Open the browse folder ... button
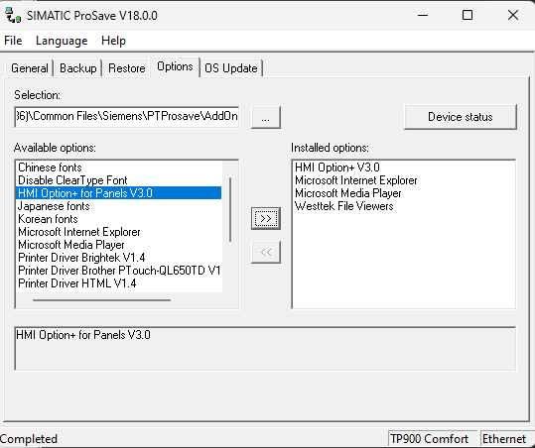The image size is (535, 448). coord(266,117)
